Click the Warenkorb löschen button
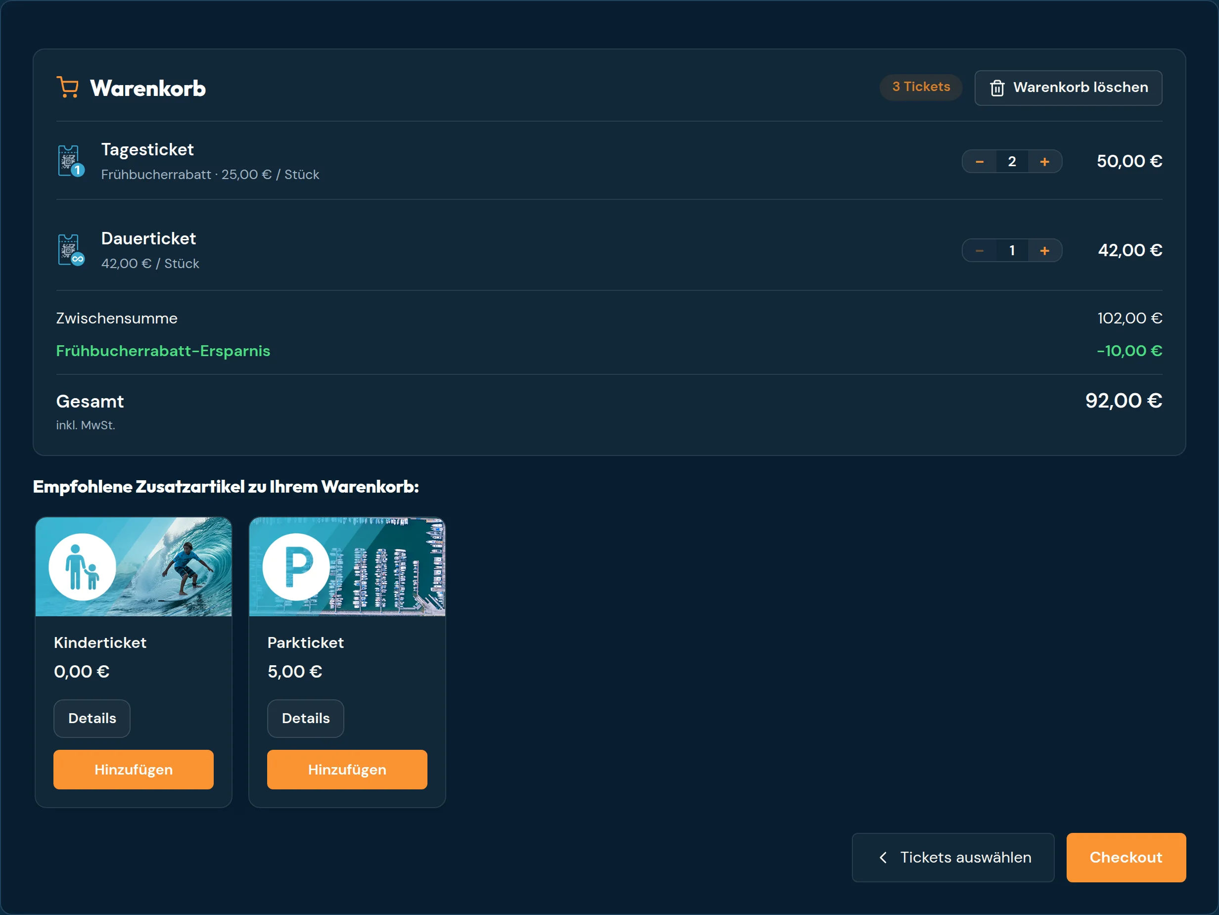 pyautogui.click(x=1068, y=88)
